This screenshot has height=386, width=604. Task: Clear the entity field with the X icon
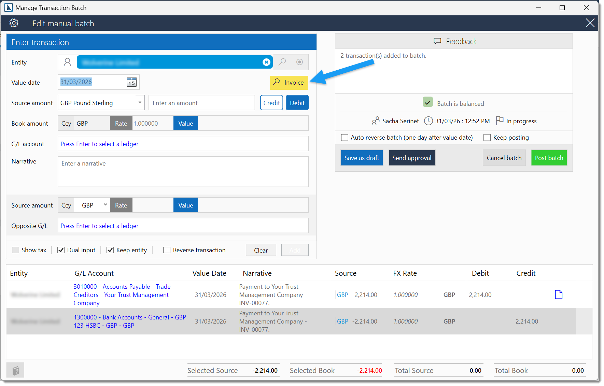tap(266, 62)
